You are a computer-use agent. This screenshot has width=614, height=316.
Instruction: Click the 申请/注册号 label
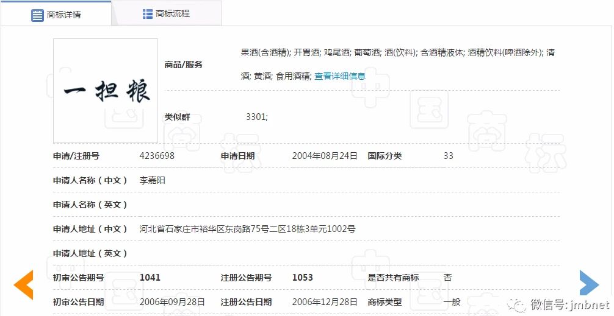(x=76, y=156)
